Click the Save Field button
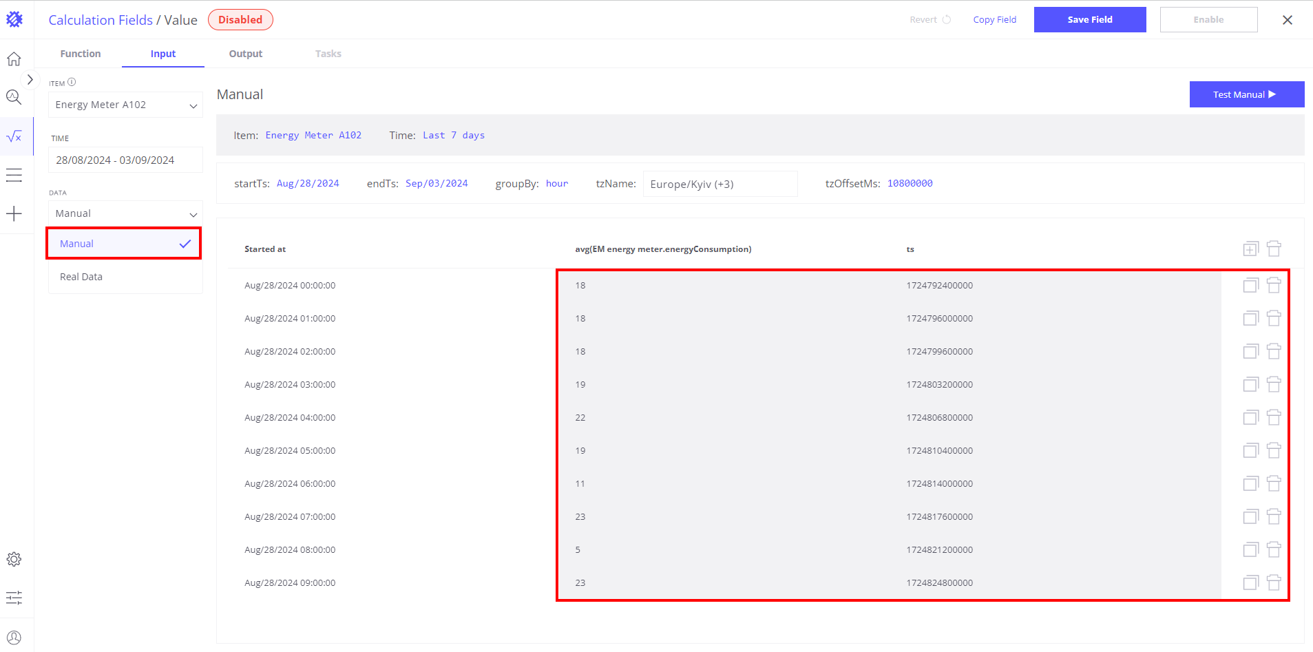Image resolution: width=1313 pixels, height=652 pixels. click(1089, 20)
